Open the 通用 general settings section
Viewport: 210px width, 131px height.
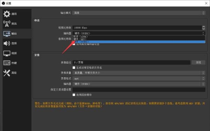(x=17, y=14)
